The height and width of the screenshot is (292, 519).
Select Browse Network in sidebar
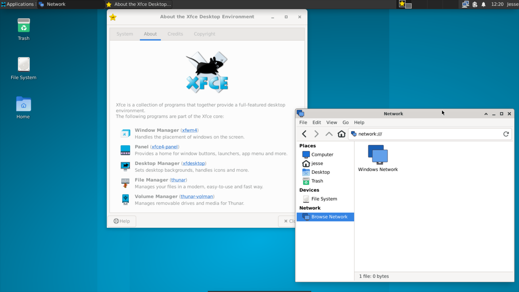pos(325,217)
